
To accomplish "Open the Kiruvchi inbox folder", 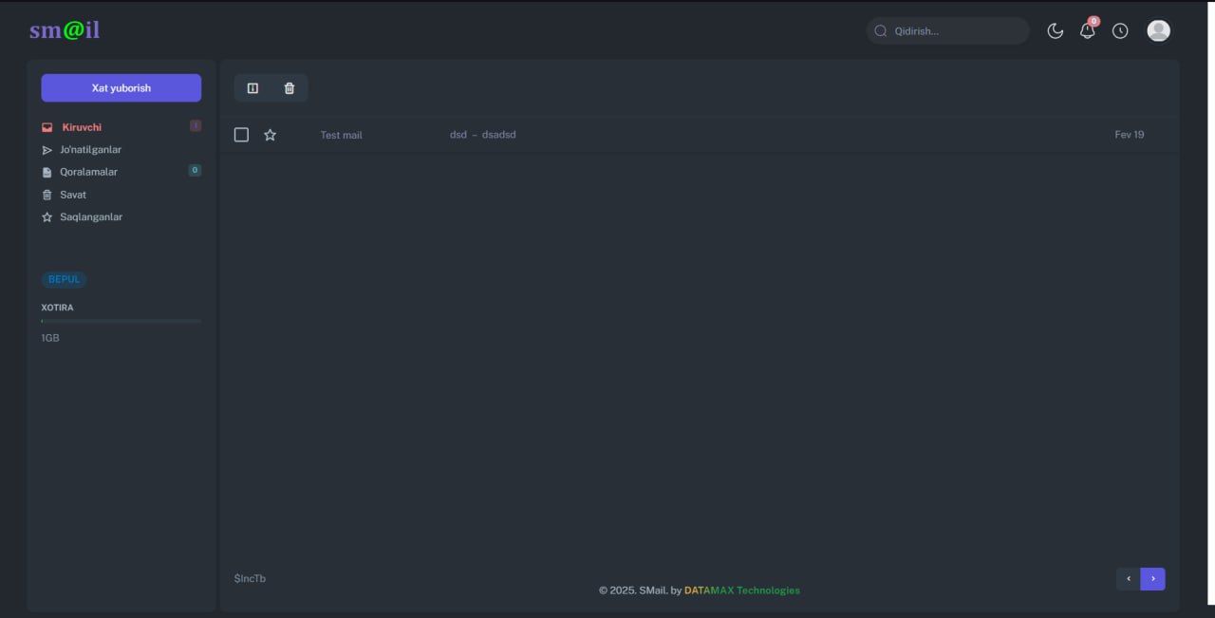I will [82, 127].
